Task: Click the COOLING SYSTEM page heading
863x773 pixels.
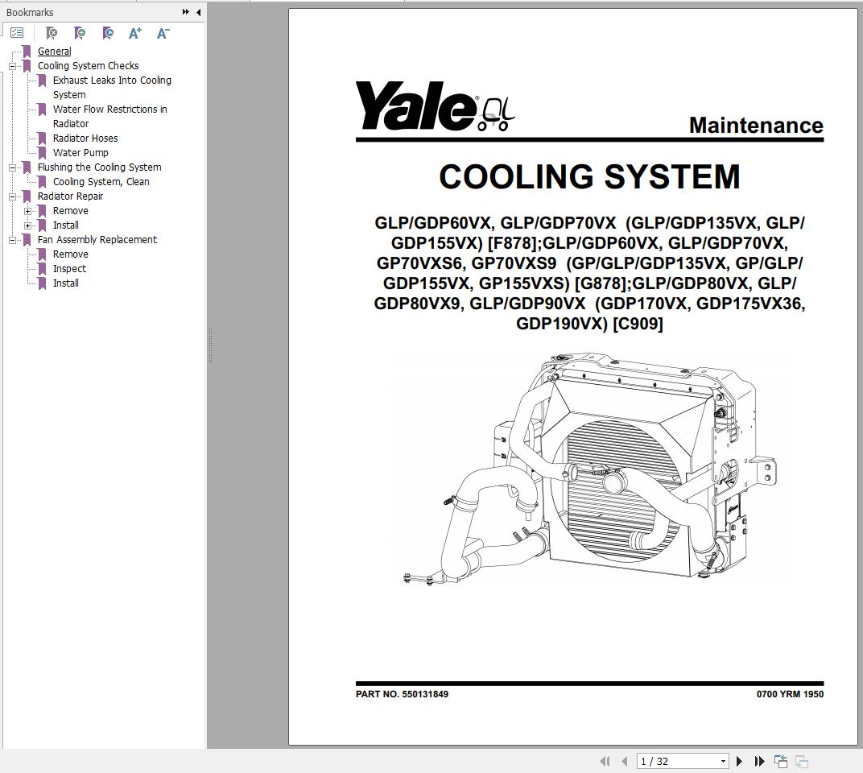Action: pyautogui.click(x=589, y=176)
